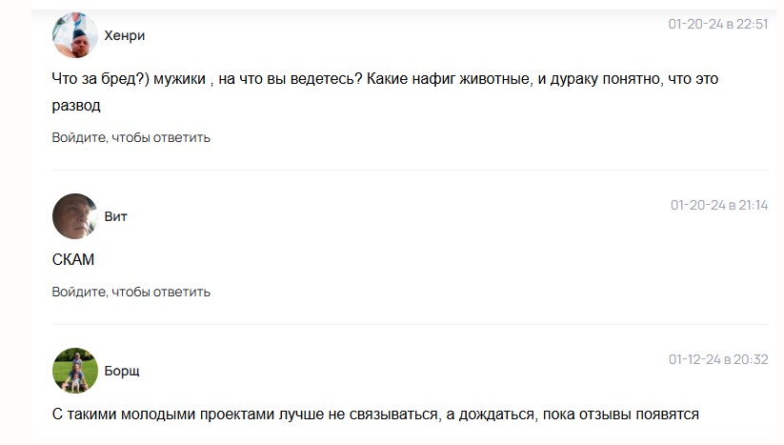This screenshot has width=784, height=445.
Task: Click the word 'развод' in Хенри's comment
Action: click(x=76, y=105)
